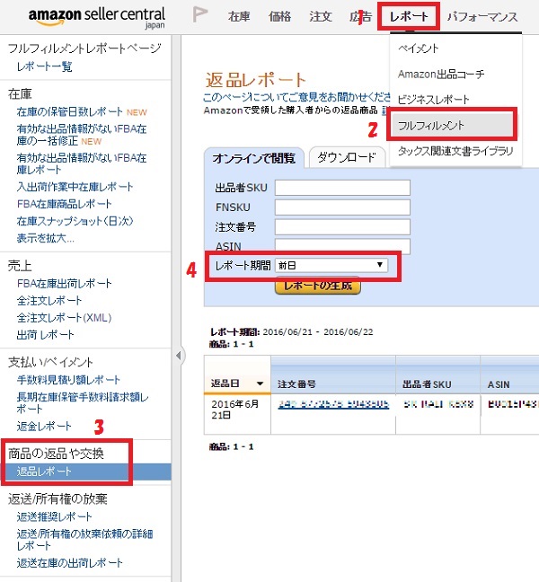This screenshot has height=582, width=539.
Task: Open 長期在庫保管手数料請求額レポート link
Action: coord(83,403)
